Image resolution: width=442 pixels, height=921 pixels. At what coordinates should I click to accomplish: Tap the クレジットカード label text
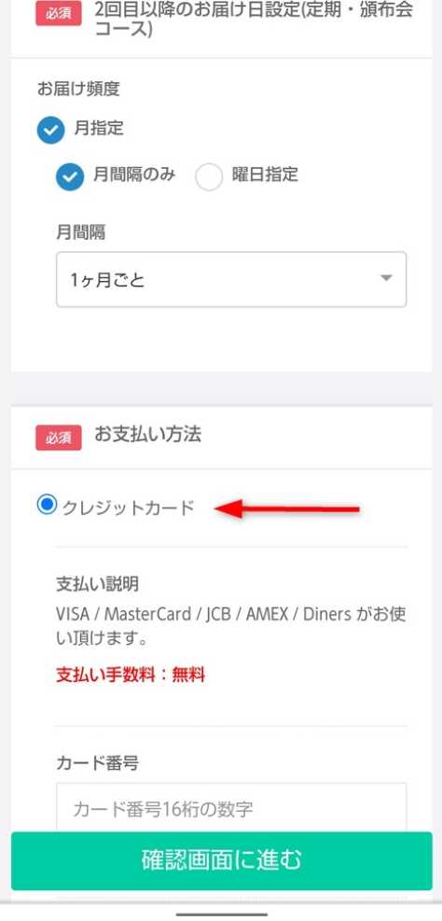coord(128,508)
